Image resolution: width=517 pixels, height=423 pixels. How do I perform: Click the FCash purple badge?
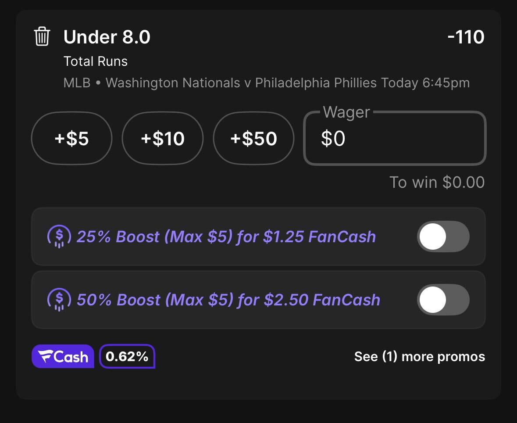(63, 356)
